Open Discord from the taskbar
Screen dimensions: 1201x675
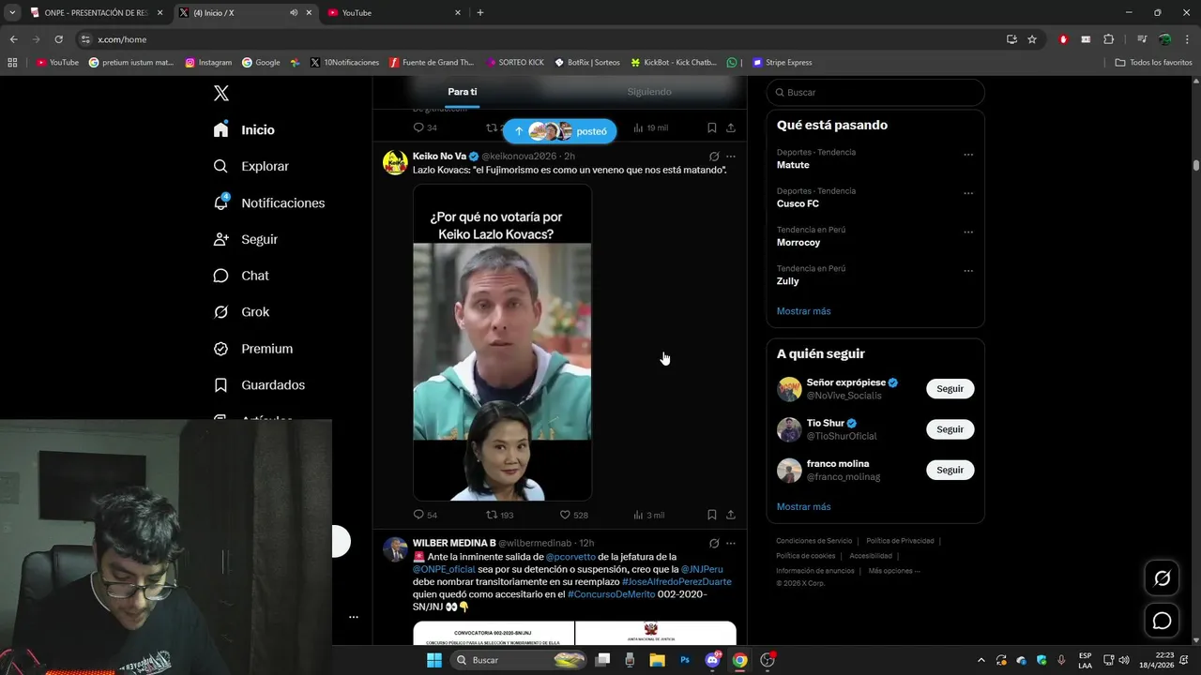[712, 660]
